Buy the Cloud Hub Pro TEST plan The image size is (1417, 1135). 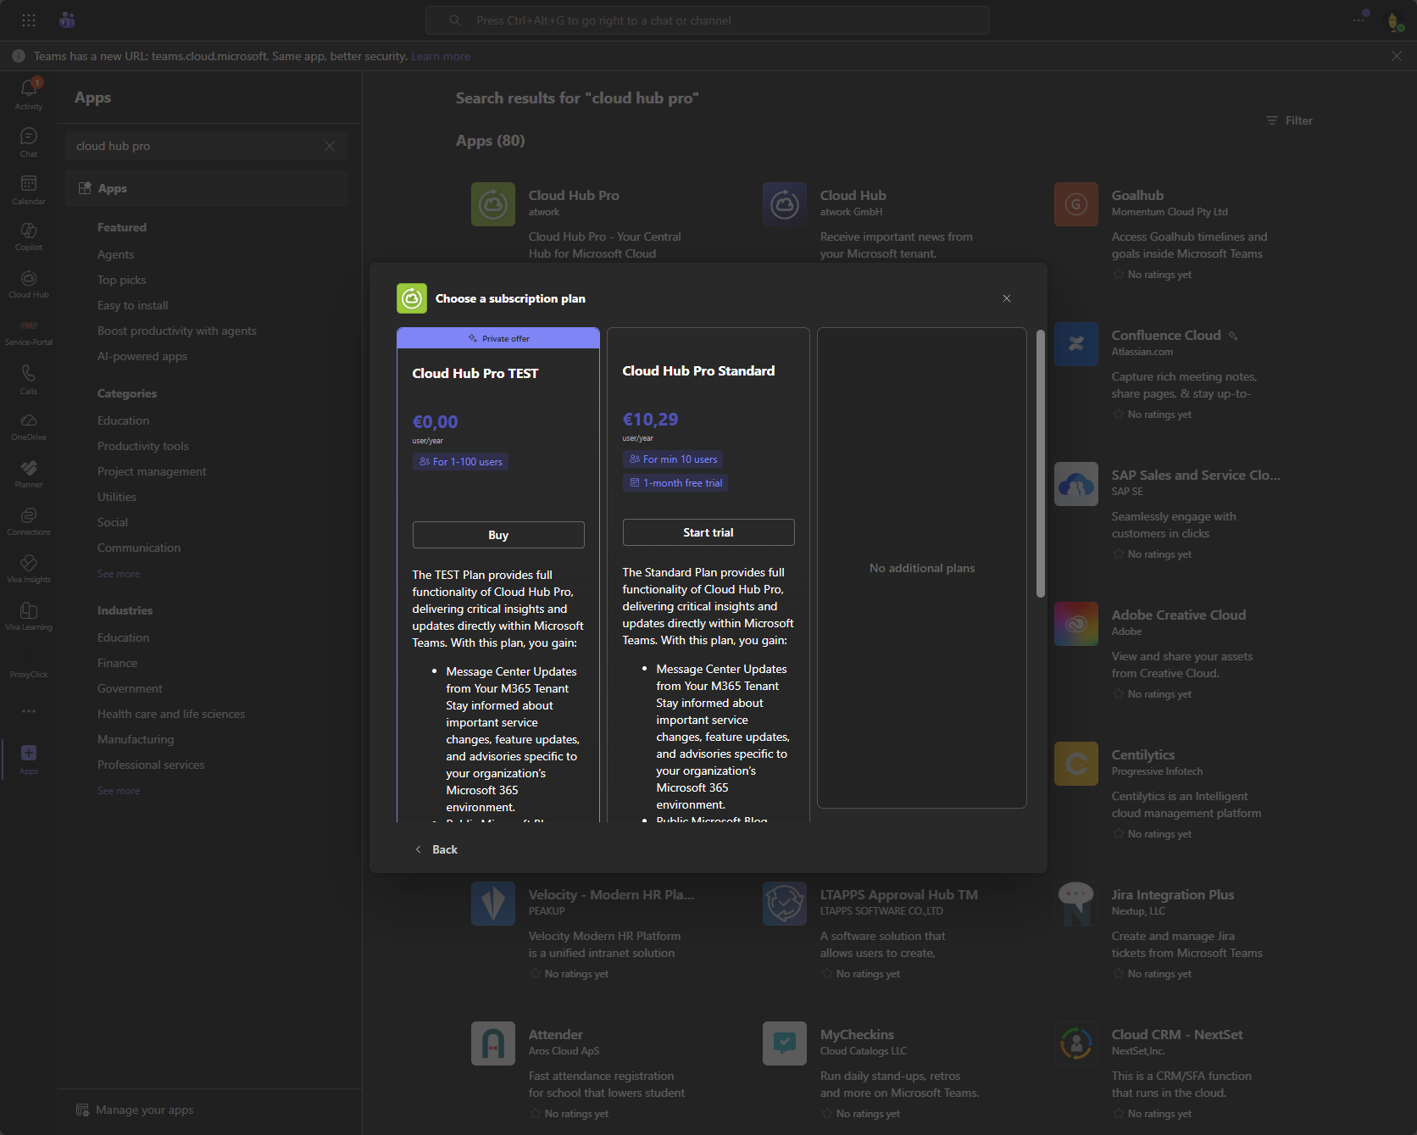click(498, 535)
